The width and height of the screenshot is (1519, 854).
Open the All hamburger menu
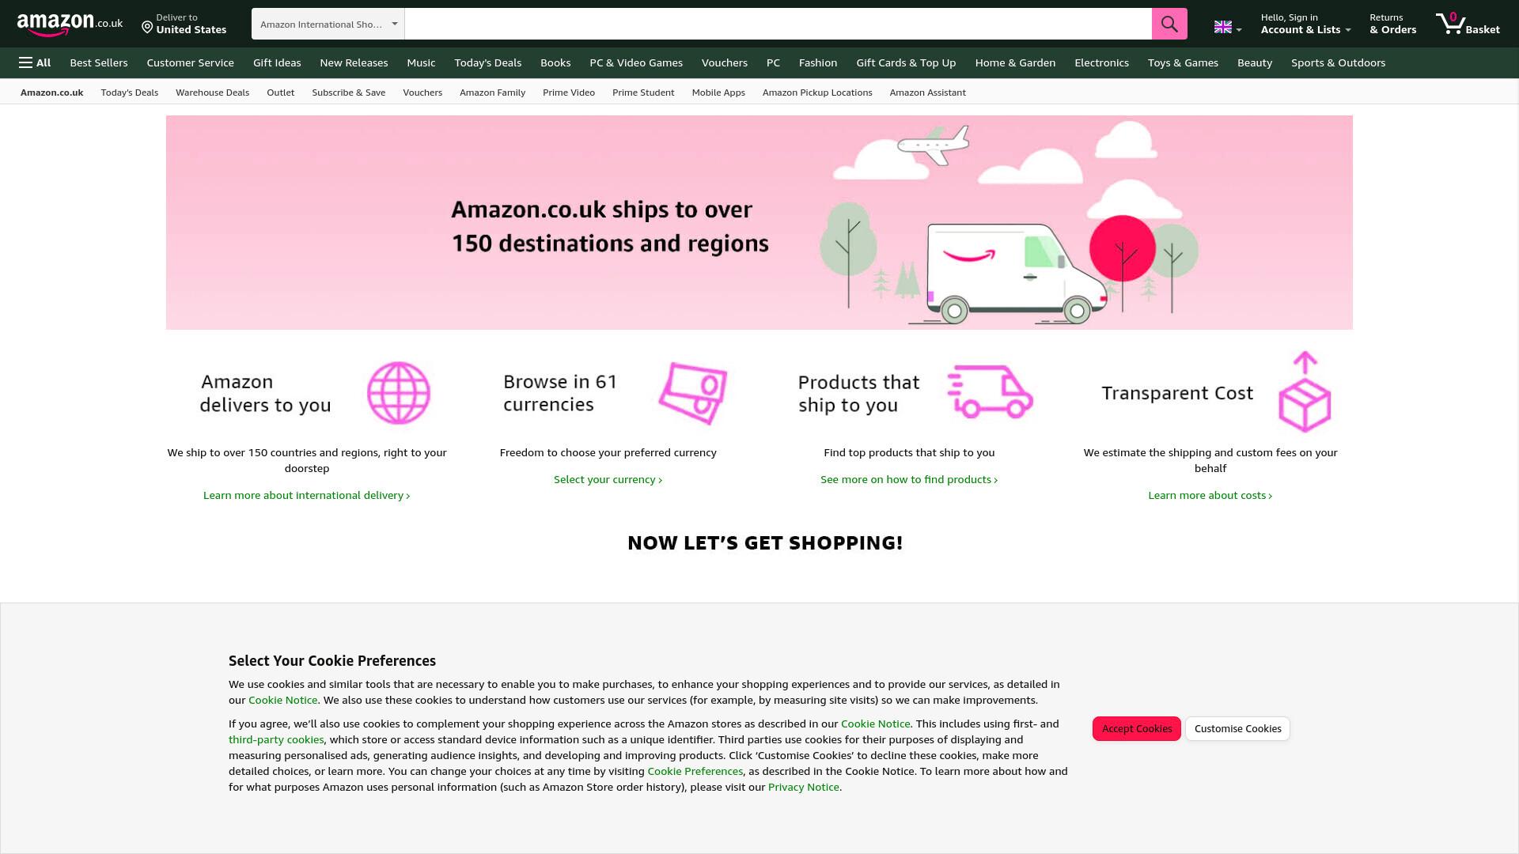pos(35,62)
